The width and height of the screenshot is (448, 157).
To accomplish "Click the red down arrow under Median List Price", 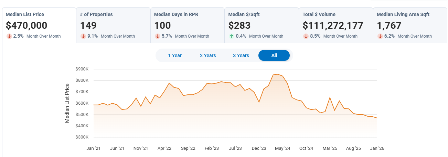I will pyautogui.click(x=9, y=36).
